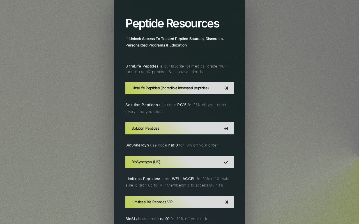This screenshot has width=359, height=224.
Task: Open the UltraLife Peptides (incredible intranasal peptides) link
Action: [179, 88]
